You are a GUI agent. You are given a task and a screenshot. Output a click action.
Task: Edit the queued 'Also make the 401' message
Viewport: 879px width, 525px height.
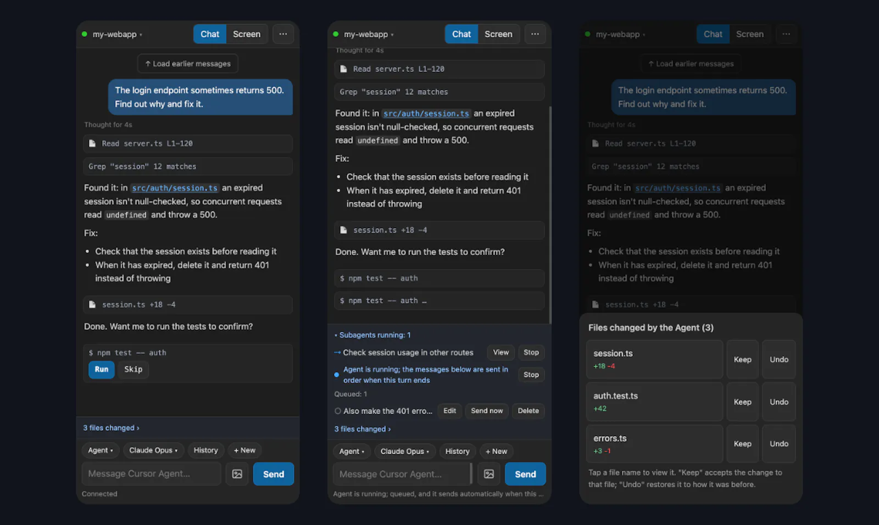click(450, 411)
